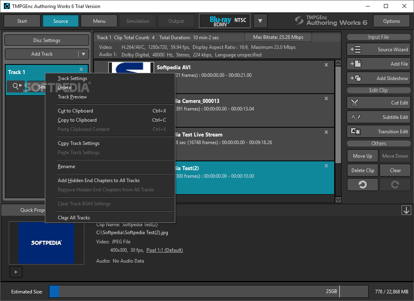Click the down-arrow icon beside Quick Properties
Image resolution: width=414 pixels, height=301 pixels.
tap(406, 210)
